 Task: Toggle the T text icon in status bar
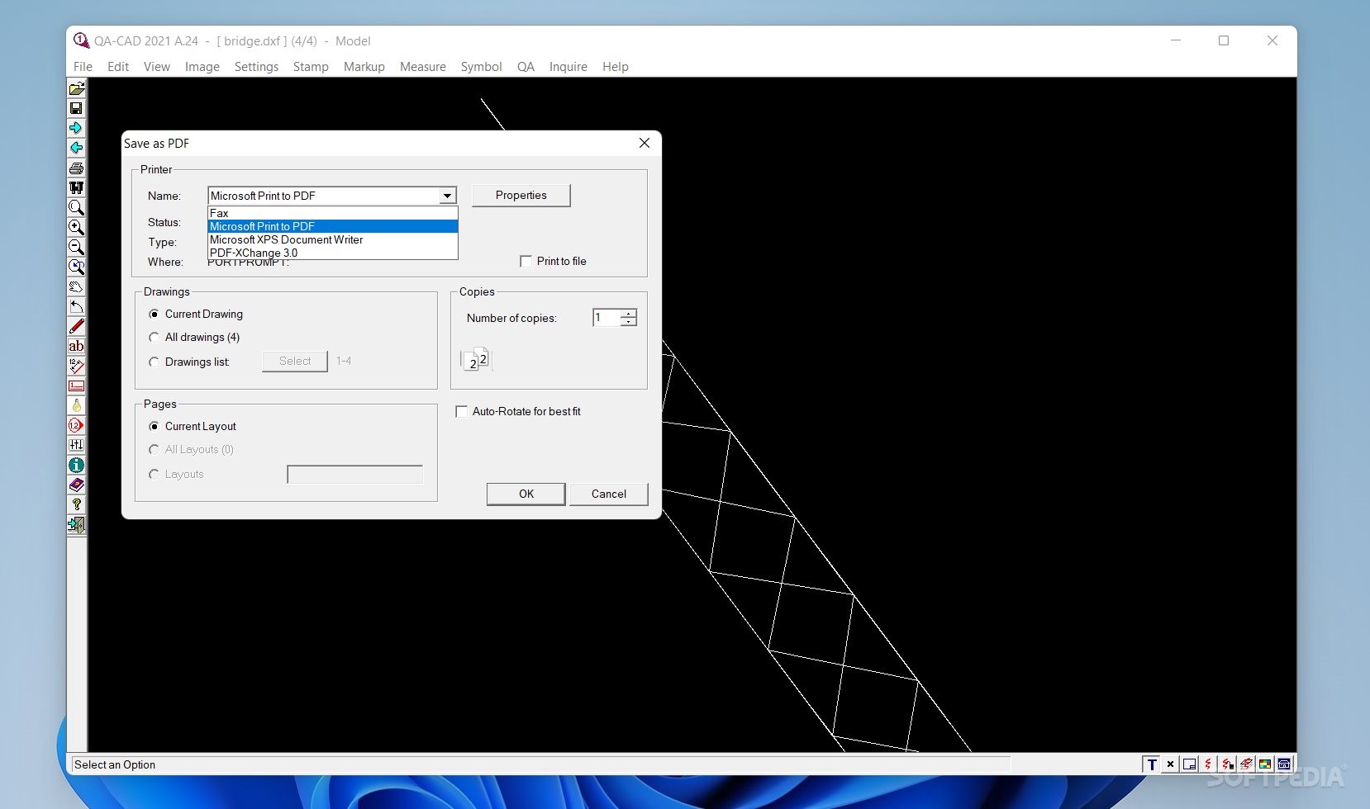click(x=1152, y=764)
